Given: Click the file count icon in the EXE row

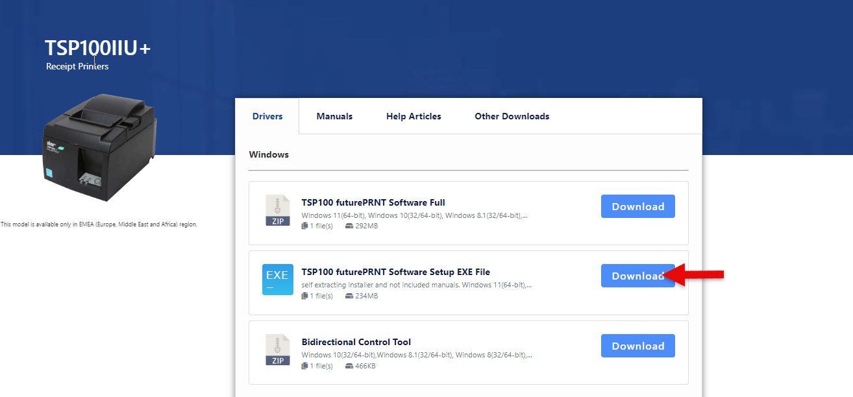Looking at the screenshot, I should pyautogui.click(x=304, y=296).
